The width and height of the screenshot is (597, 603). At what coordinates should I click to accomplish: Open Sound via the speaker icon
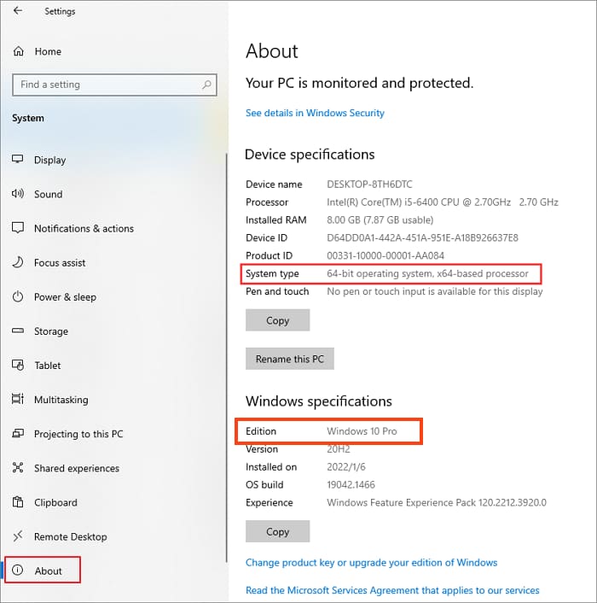tap(18, 194)
